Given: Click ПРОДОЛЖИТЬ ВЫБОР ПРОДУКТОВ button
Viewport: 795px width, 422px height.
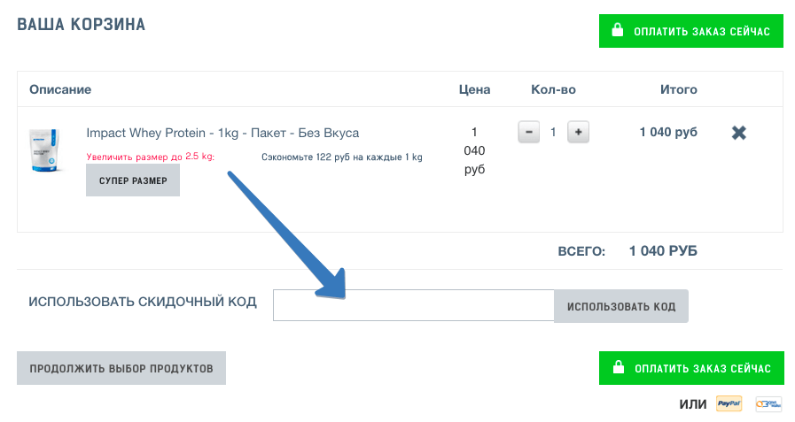Looking at the screenshot, I should (121, 368).
